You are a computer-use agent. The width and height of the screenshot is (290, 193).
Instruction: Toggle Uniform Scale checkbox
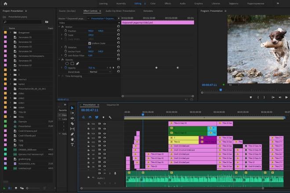(90, 43)
